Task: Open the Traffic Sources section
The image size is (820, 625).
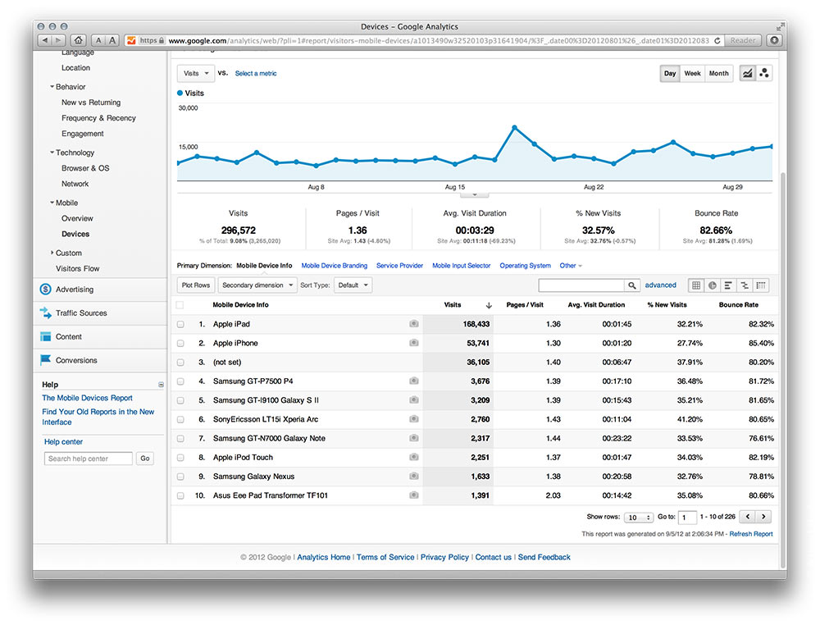Action: pos(81,312)
